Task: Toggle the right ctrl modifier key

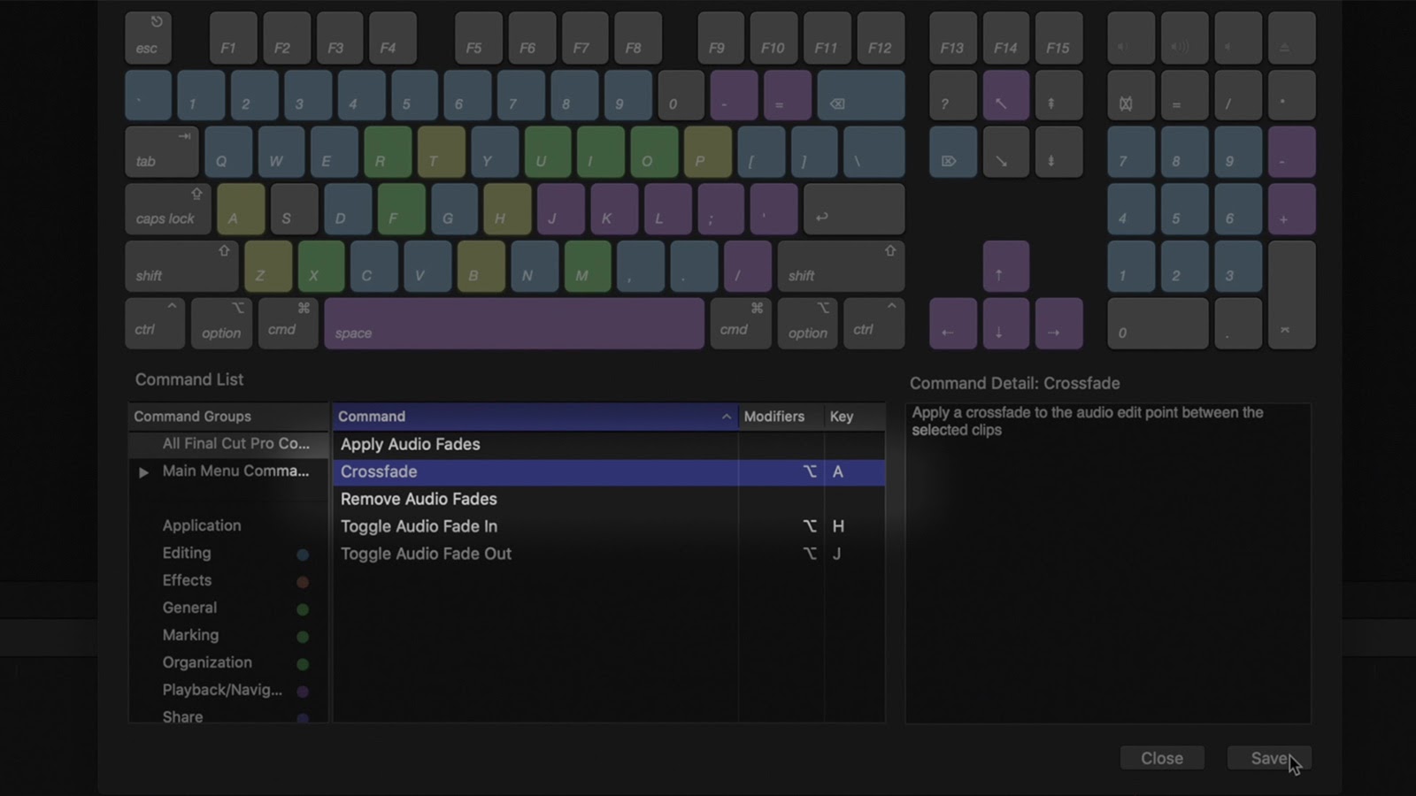Action: [x=873, y=324]
